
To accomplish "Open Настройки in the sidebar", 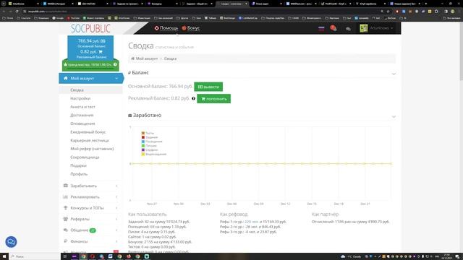I will (80, 98).
